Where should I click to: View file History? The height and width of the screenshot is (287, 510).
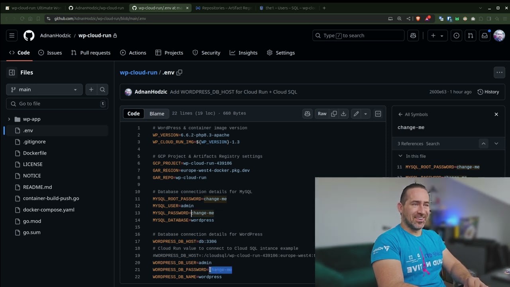488,92
